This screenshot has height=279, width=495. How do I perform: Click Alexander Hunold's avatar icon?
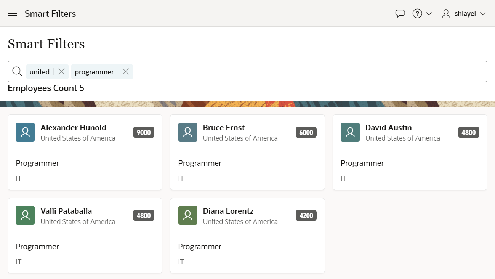pos(25,132)
